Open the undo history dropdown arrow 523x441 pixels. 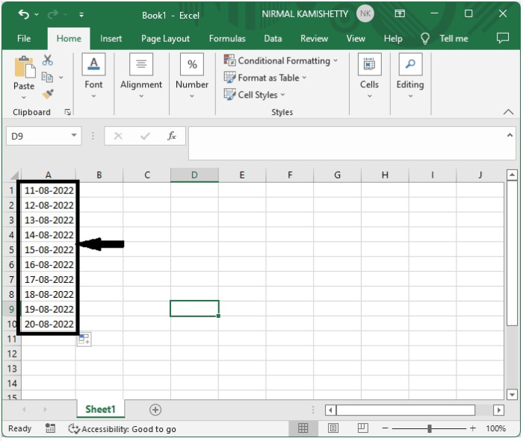pos(37,15)
